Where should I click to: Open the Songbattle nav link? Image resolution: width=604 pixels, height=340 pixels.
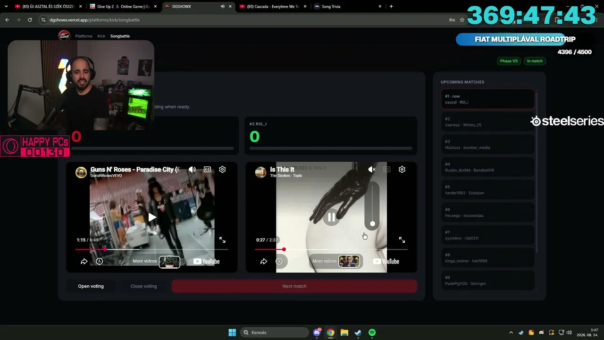pos(120,36)
